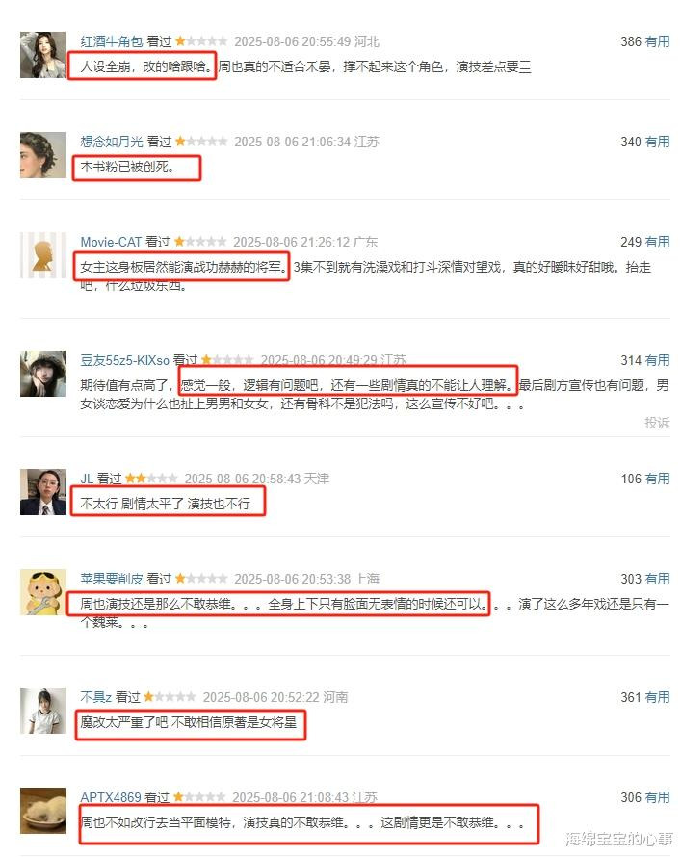Click the star rating of JL's review
Viewport: 681px width, 857px height.
(151, 479)
